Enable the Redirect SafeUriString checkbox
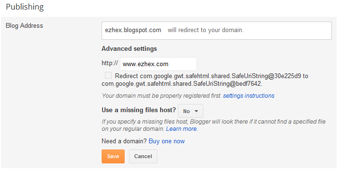Image resolution: width=338 pixels, height=173 pixels. pyautogui.click(x=108, y=75)
